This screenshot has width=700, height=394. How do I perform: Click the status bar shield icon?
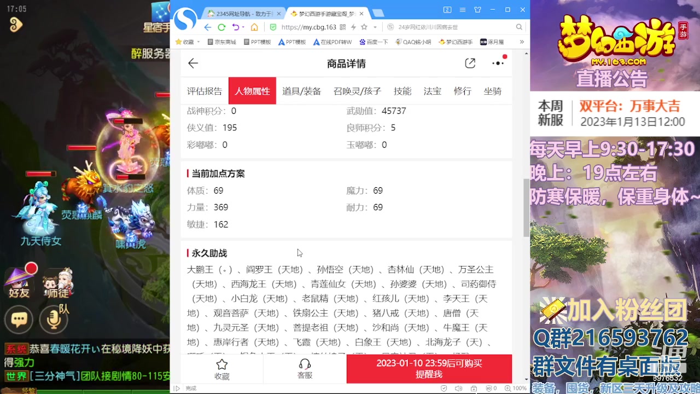(444, 389)
